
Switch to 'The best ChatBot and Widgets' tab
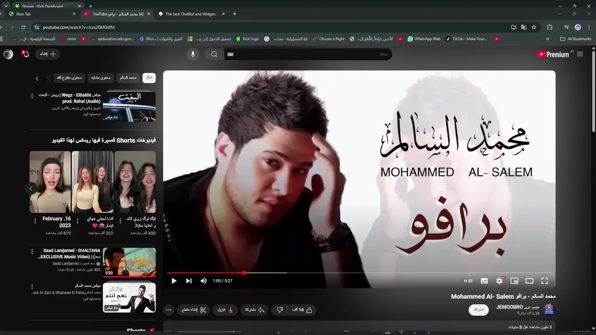pyautogui.click(x=191, y=14)
